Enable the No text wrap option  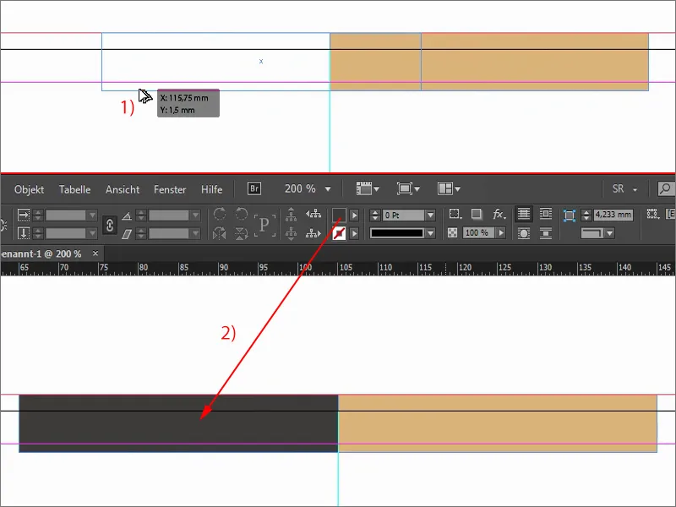tap(523, 214)
